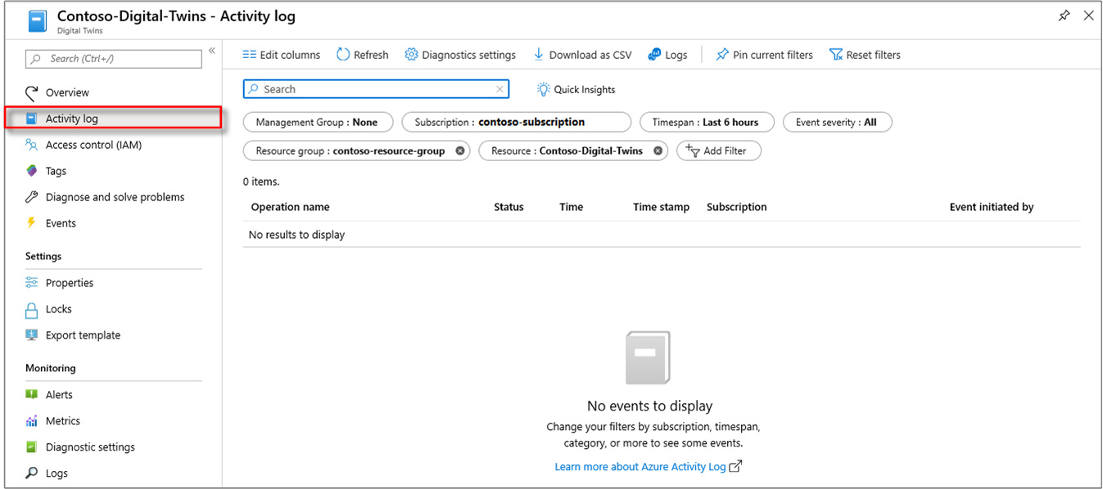
Task: Pin the blade using the pin icon
Action: 1064,16
